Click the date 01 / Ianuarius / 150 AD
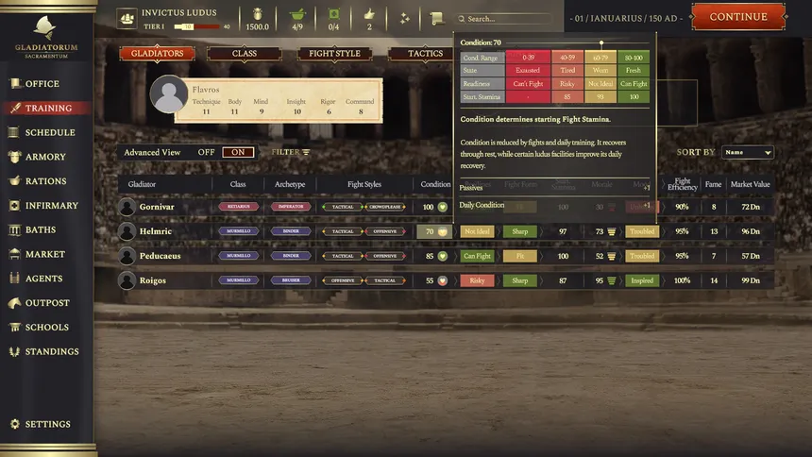This screenshot has width=812, height=457. coord(626,18)
